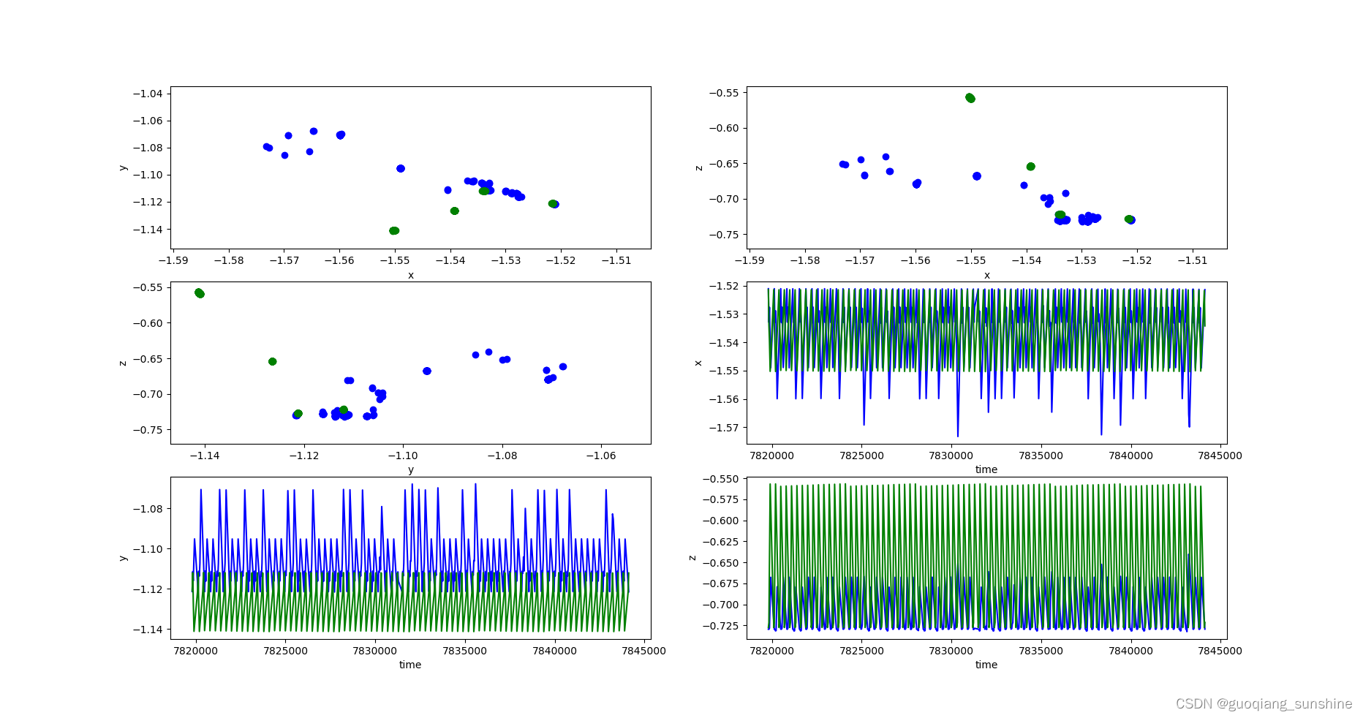Click "7845000" tick under the y-versus-time plot

644,651
